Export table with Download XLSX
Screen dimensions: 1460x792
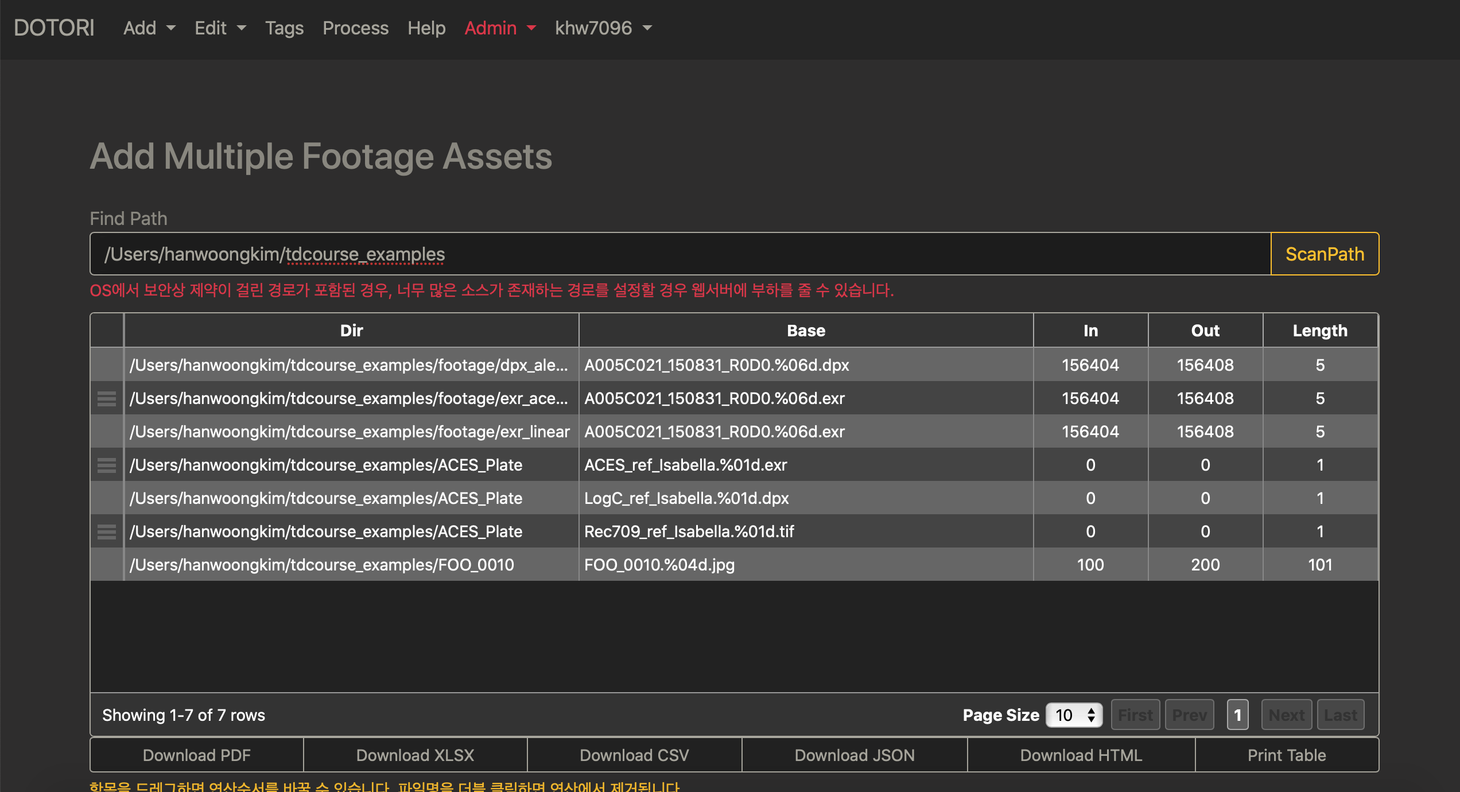point(415,755)
